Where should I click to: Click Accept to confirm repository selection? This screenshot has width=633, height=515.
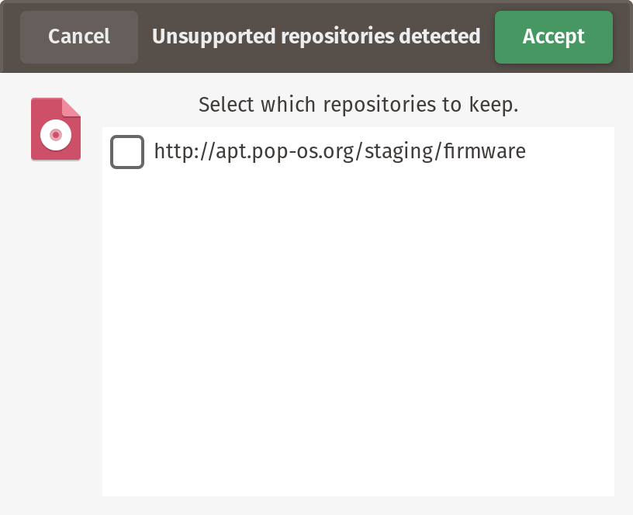tap(553, 36)
